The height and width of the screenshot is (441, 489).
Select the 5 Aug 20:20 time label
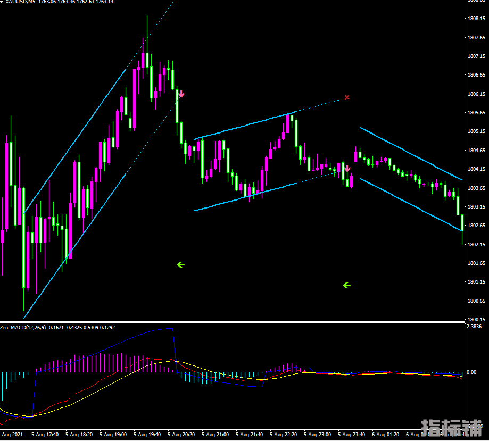[x=182, y=435]
